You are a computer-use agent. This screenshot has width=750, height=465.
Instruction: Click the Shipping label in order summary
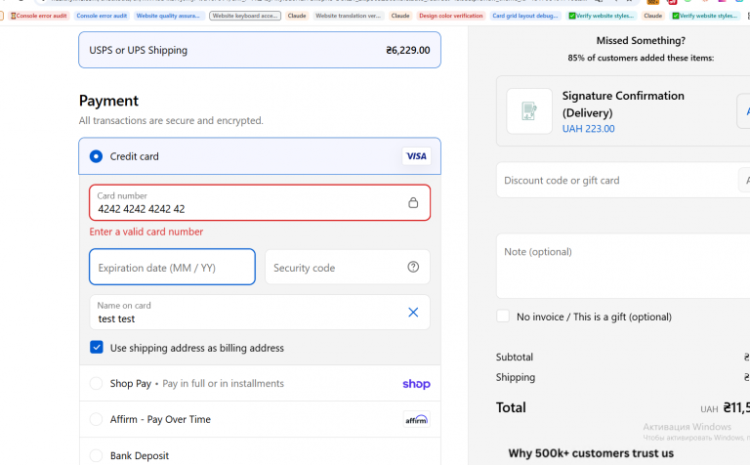[x=516, y=377]
